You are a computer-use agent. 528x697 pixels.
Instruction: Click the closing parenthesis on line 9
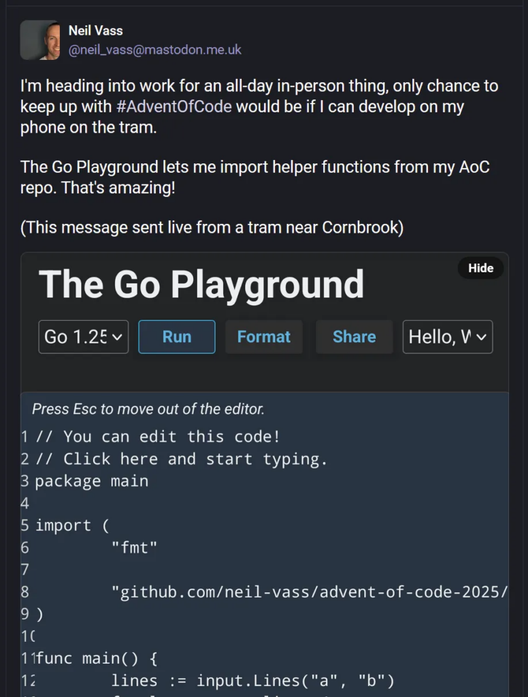39,615
